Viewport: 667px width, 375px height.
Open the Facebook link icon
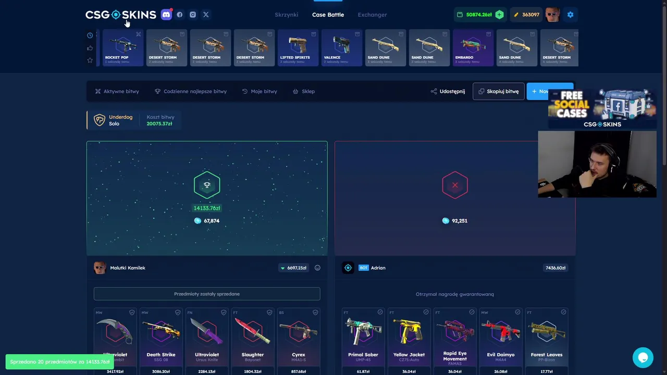tap(180, 15)
